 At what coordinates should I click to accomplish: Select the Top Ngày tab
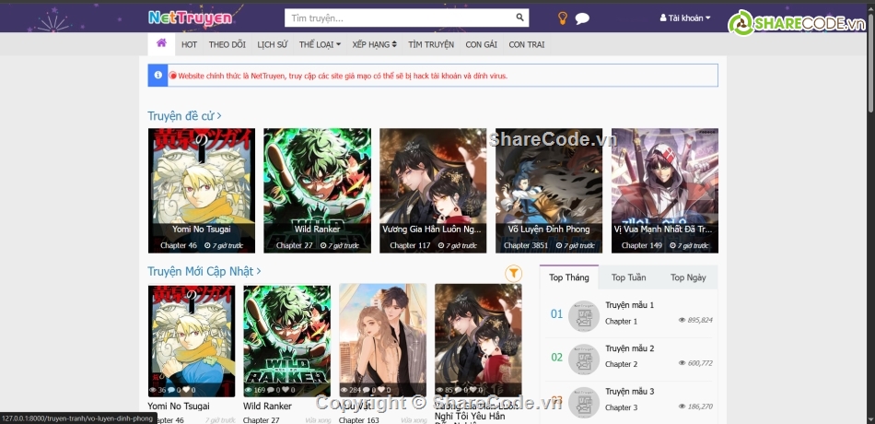688,277
